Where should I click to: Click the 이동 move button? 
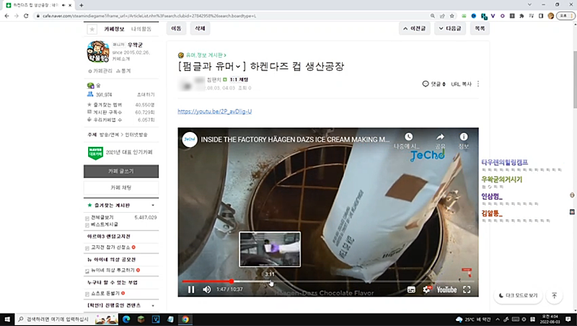click(176, 28)
